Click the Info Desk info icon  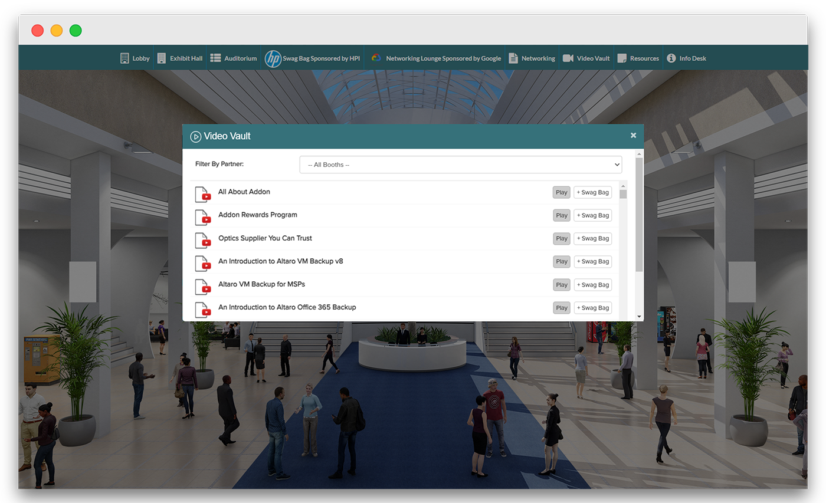tap(671, 58)
